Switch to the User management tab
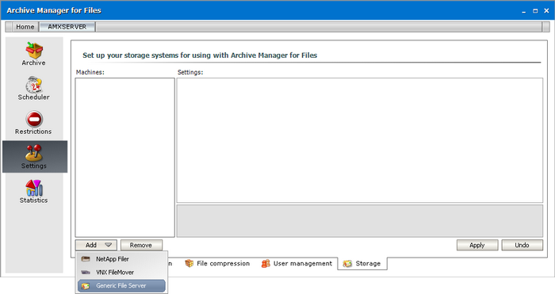The image size is (555, 294). (x=297, y=264)
